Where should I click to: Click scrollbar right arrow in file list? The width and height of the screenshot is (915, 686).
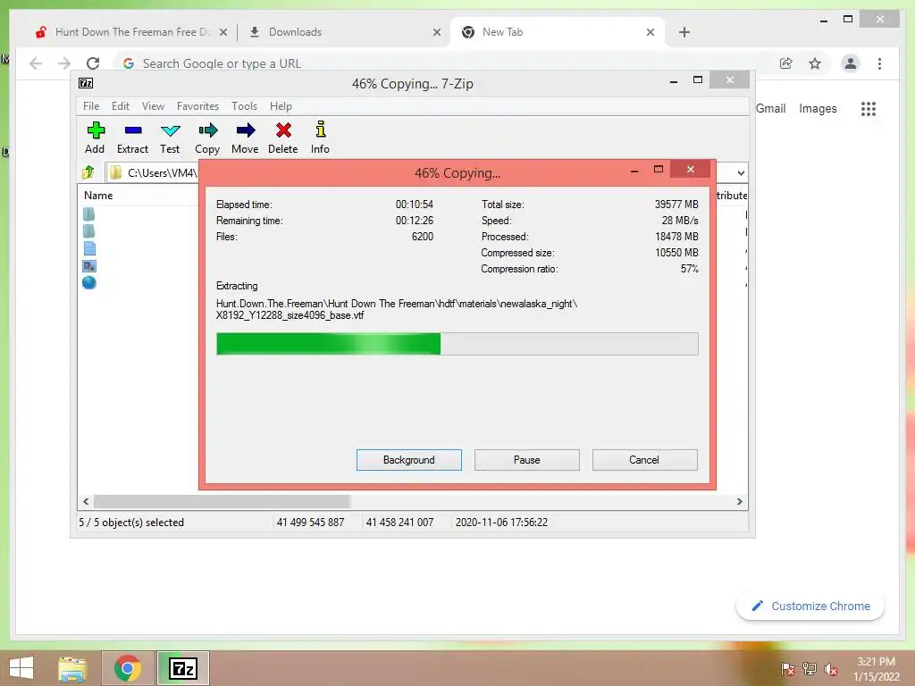pos(739,501)
